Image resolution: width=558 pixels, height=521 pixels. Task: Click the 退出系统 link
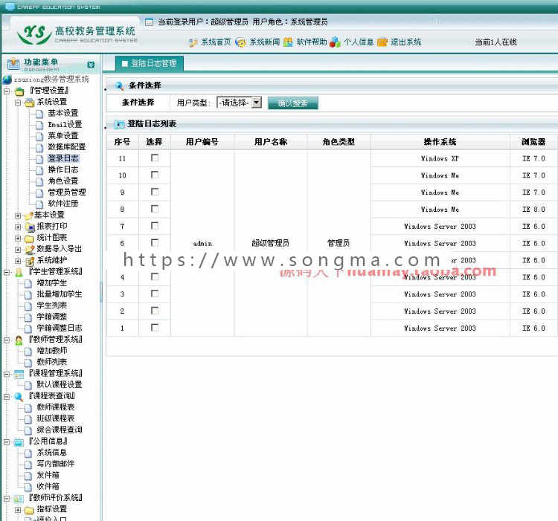406,42
